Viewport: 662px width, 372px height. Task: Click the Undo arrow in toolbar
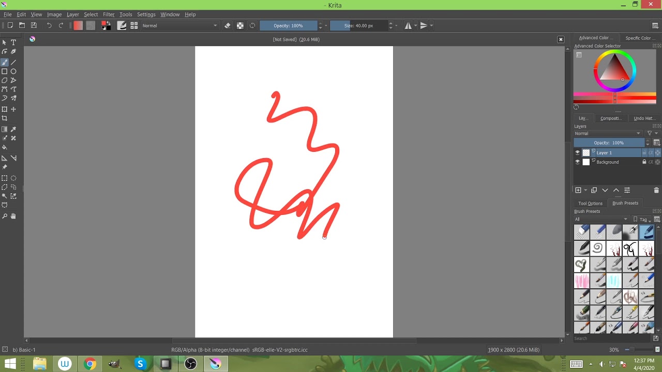49,25
